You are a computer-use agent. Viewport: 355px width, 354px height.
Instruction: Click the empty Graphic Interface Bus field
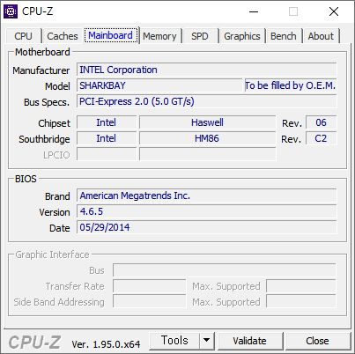(225, 270)
